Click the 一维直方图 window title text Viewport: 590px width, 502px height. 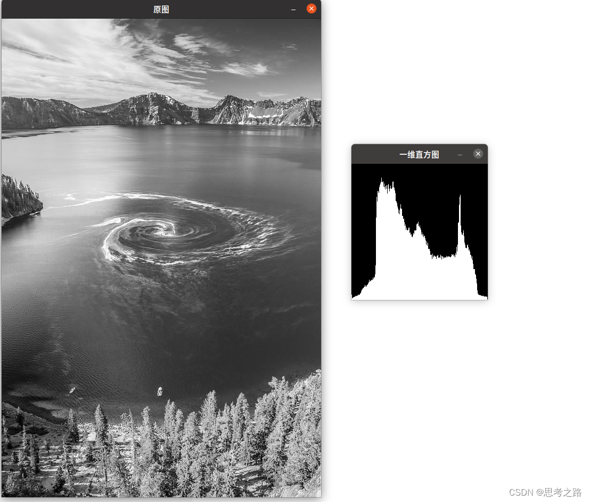(x=419, y=154)
